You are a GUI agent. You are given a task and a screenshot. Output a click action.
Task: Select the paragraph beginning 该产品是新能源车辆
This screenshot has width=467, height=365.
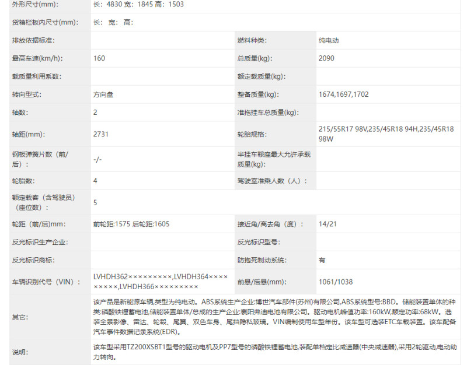pyautogui.click(x=274, y=317)
